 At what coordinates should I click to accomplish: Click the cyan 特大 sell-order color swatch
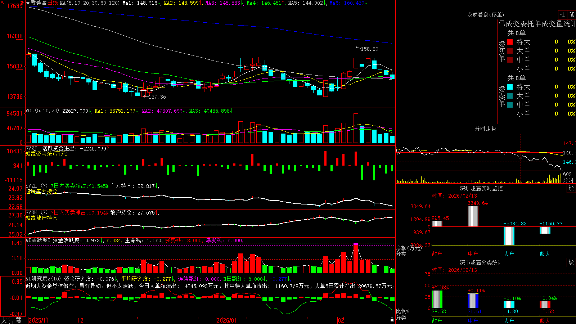[510, 87]
